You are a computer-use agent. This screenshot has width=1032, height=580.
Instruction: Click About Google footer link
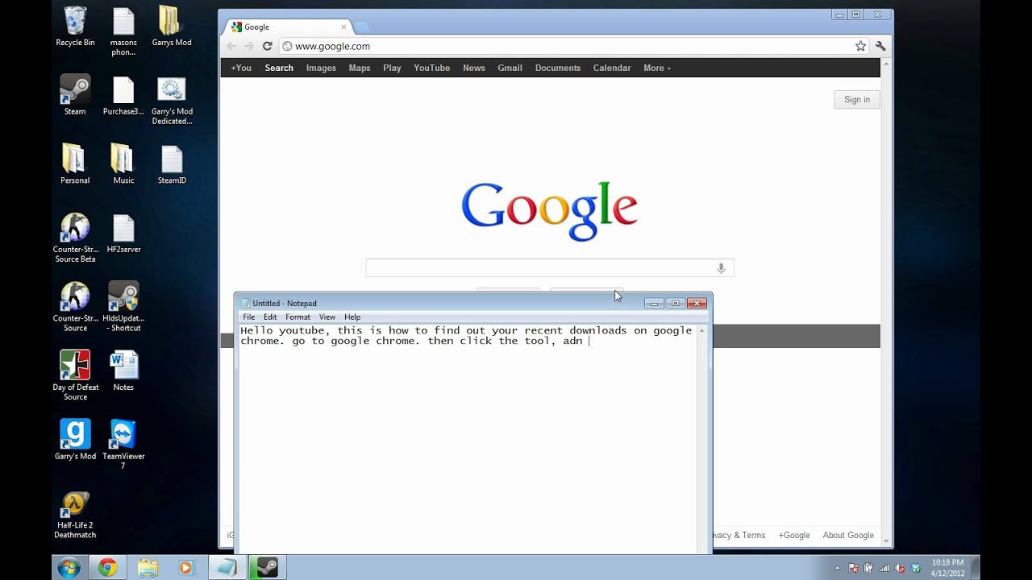pyautogui.click(x=848, y=535)
